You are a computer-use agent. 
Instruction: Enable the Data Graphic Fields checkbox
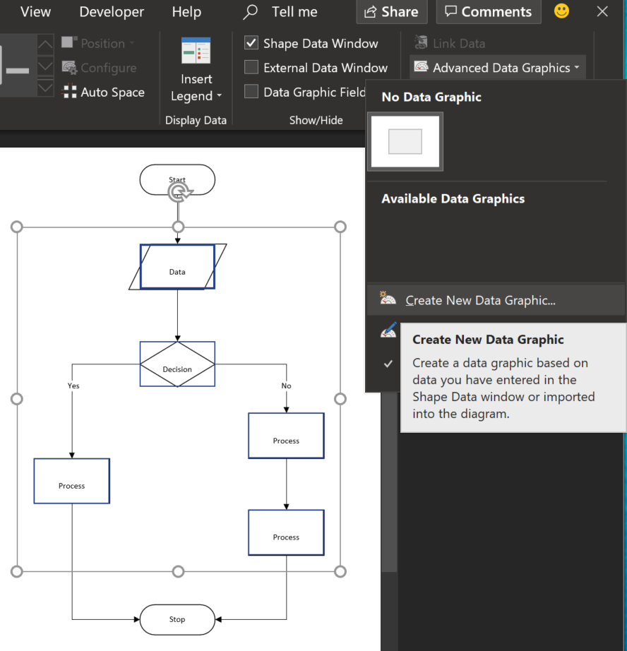point(251,92)
